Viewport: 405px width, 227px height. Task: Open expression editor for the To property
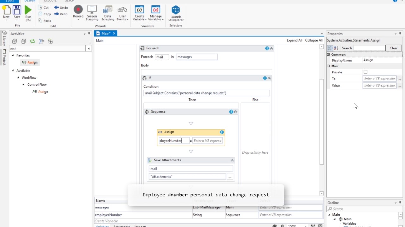coord(400,79)
